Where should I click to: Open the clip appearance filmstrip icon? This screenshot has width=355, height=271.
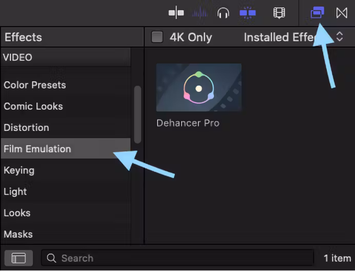[x=279, y=13]
